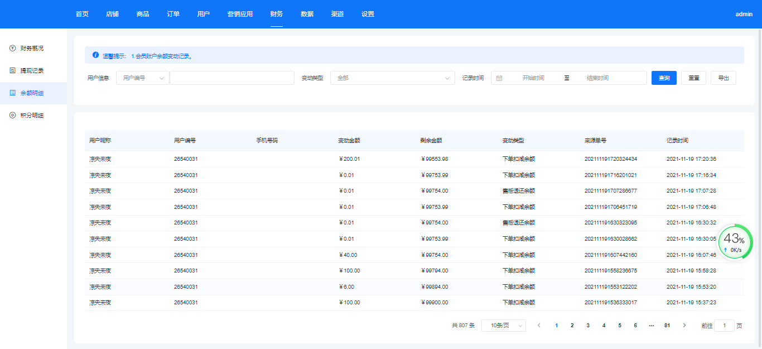Open the 订单 top menu
The height and width of the screenshot is (349, 762).
coord(173,14)
